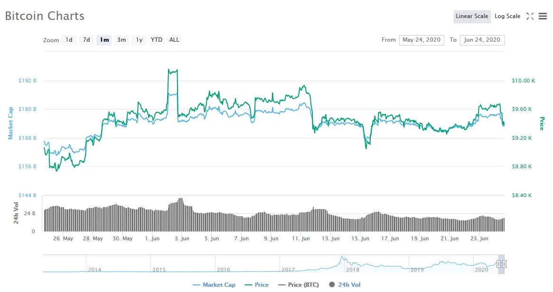Edit the To date field Jun 24, 2020
This screenshot has height=292, width=553.
coord(482,40)
